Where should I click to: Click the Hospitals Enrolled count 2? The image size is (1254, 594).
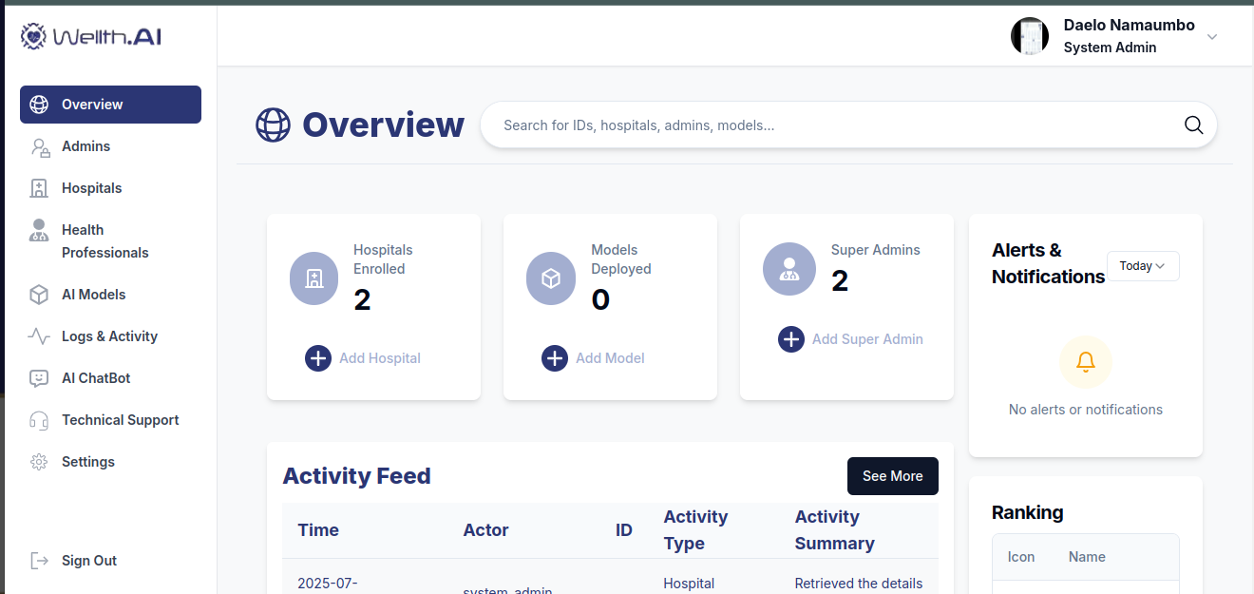pos(362,300)
